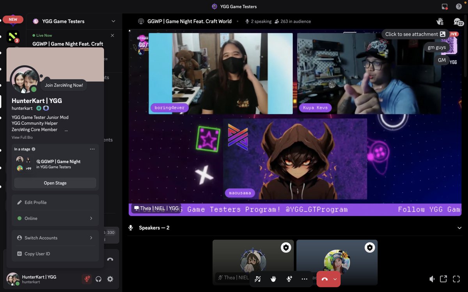Expand the truncated bio ellipsis

point(66,130)
